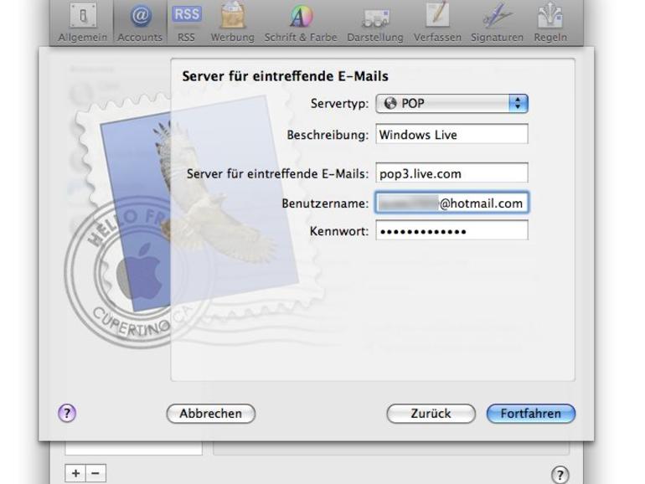The width and height of the screenshot is (645, 484).
Task: Click the Kennwort password field
Action: pyautogui.click(x=451, y=230)
